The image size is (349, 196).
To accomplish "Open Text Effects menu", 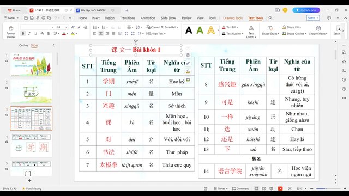I will click(251, 32).
